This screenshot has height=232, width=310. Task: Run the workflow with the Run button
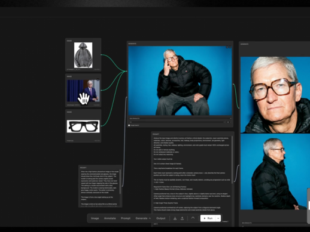coord(208,218)
